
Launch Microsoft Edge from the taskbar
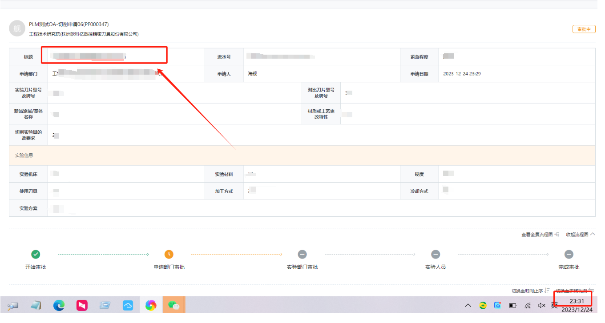click(59, 305)
